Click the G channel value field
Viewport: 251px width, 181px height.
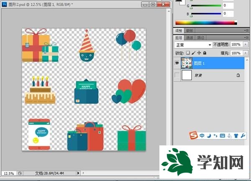228,5
